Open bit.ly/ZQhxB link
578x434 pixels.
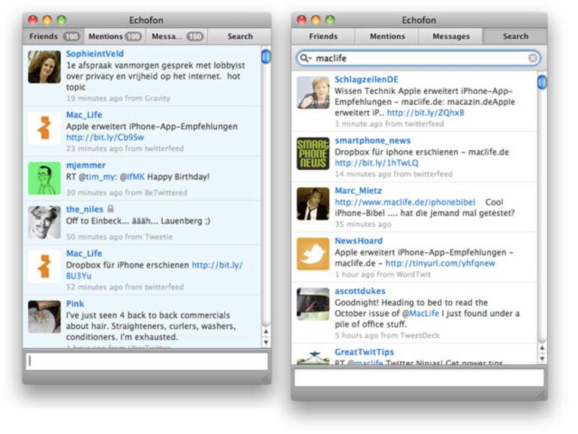pyautogui.click(x=426, y=113)
